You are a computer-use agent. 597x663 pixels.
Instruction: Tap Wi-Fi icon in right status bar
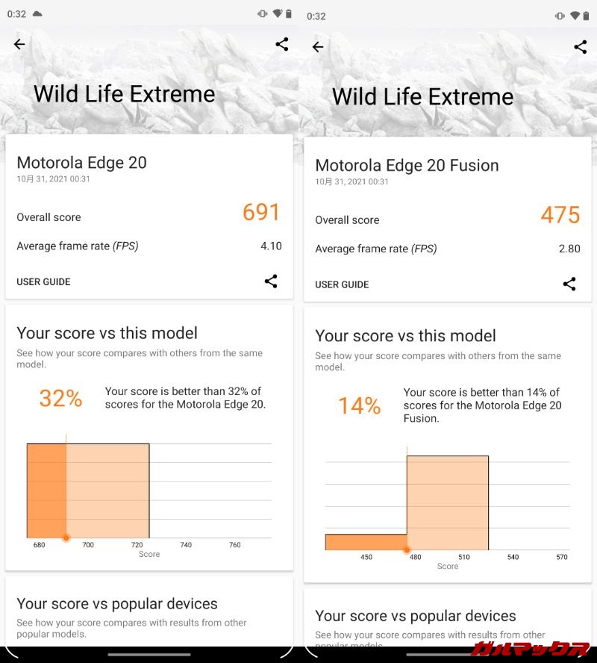575,16
